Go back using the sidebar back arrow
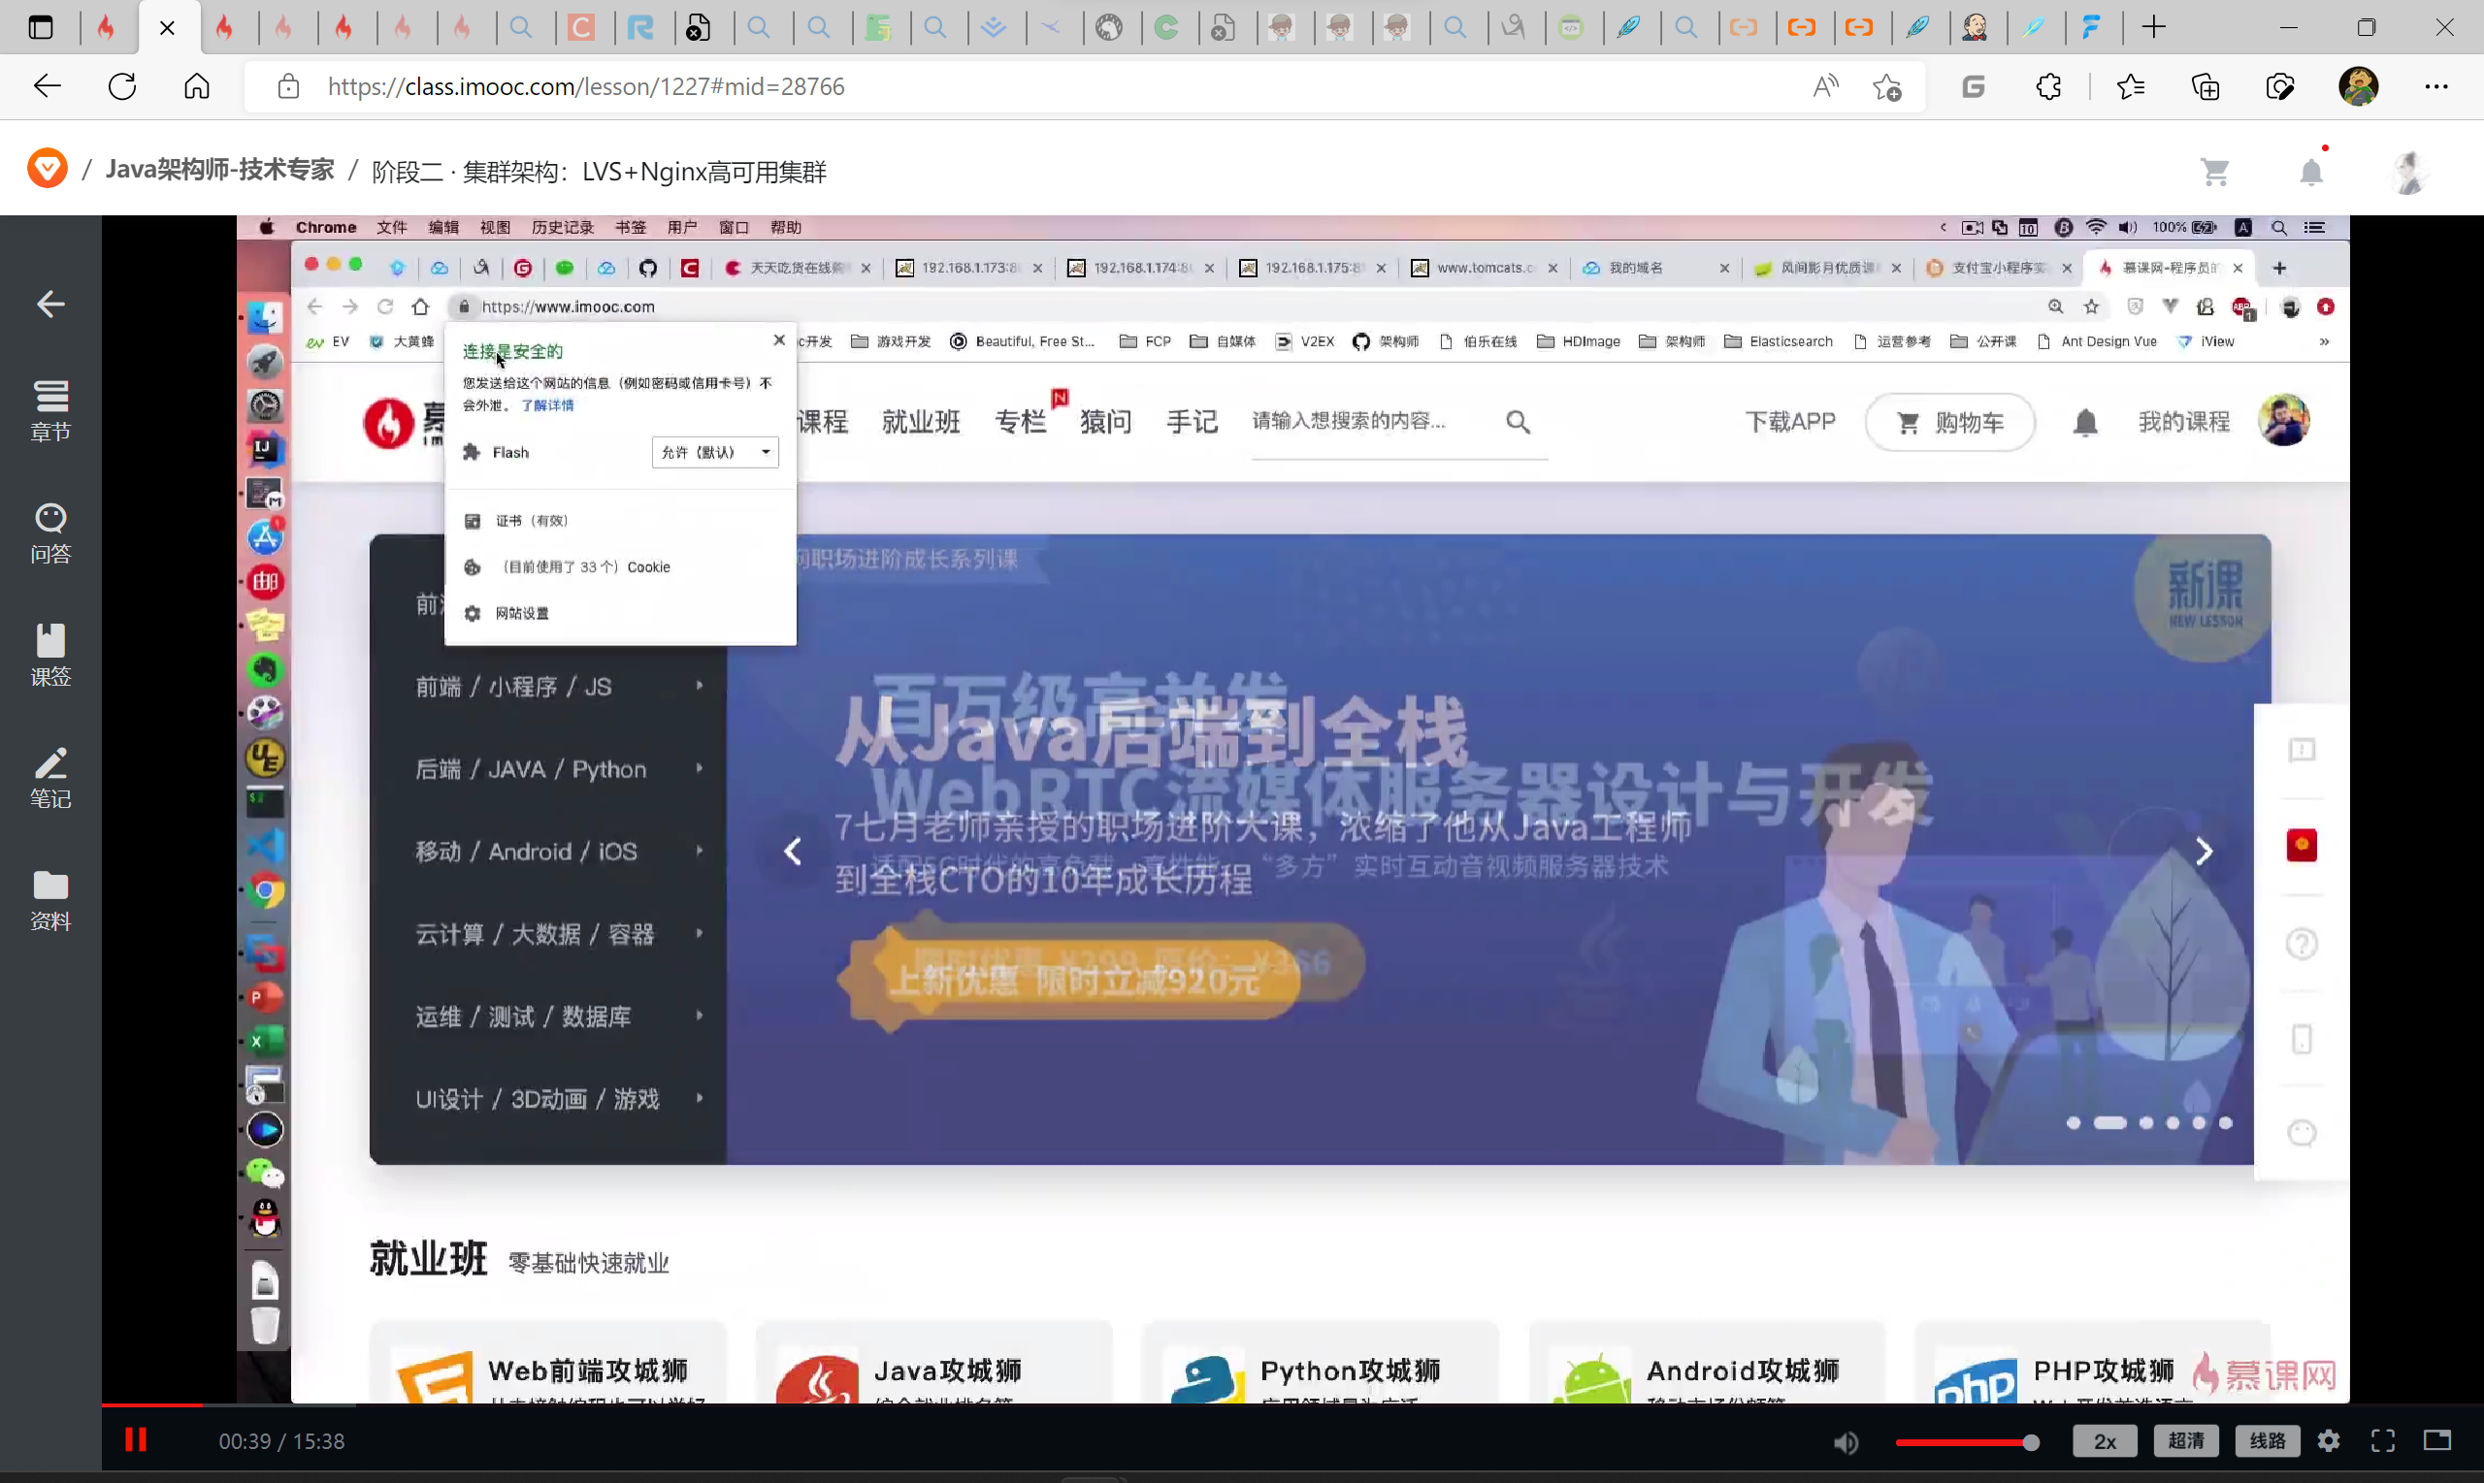Viewport: 2484px width, 1483px height. 50,304
